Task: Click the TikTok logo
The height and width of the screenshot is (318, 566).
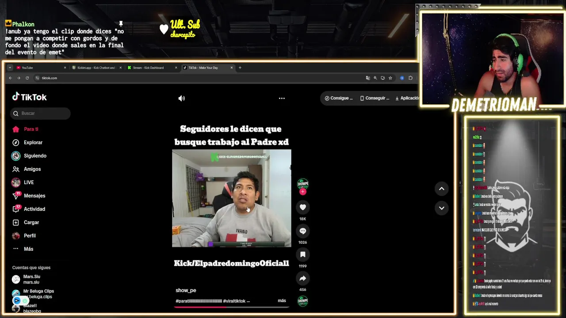Action: 29,97
